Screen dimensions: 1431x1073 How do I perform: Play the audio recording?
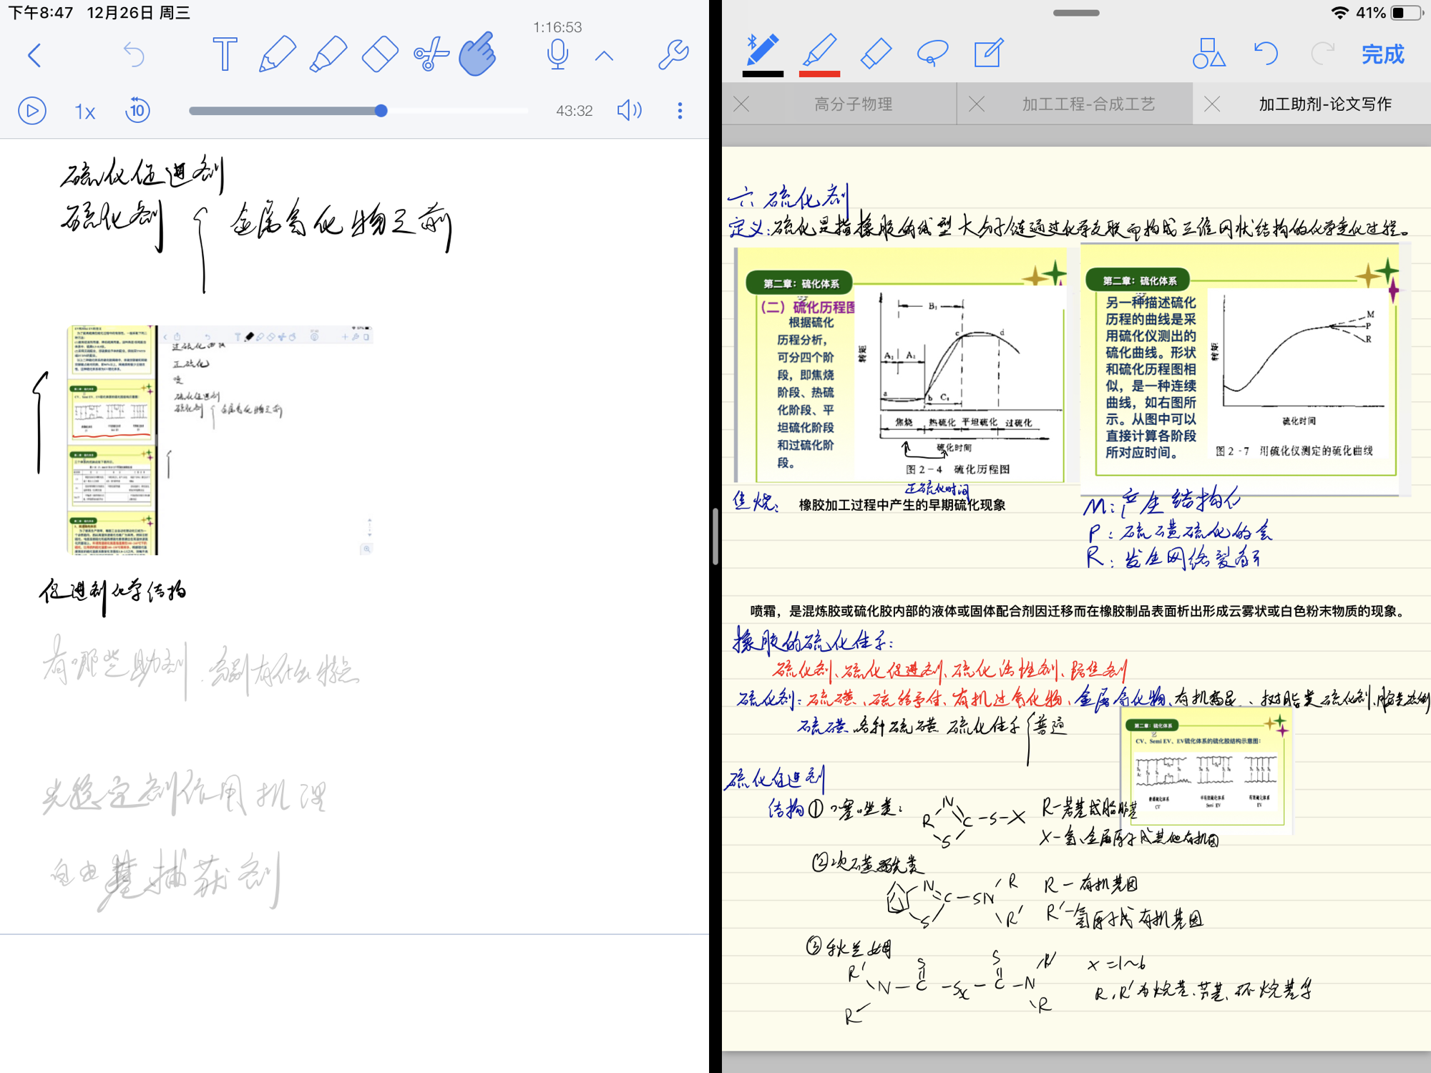(x=32, y=111)
